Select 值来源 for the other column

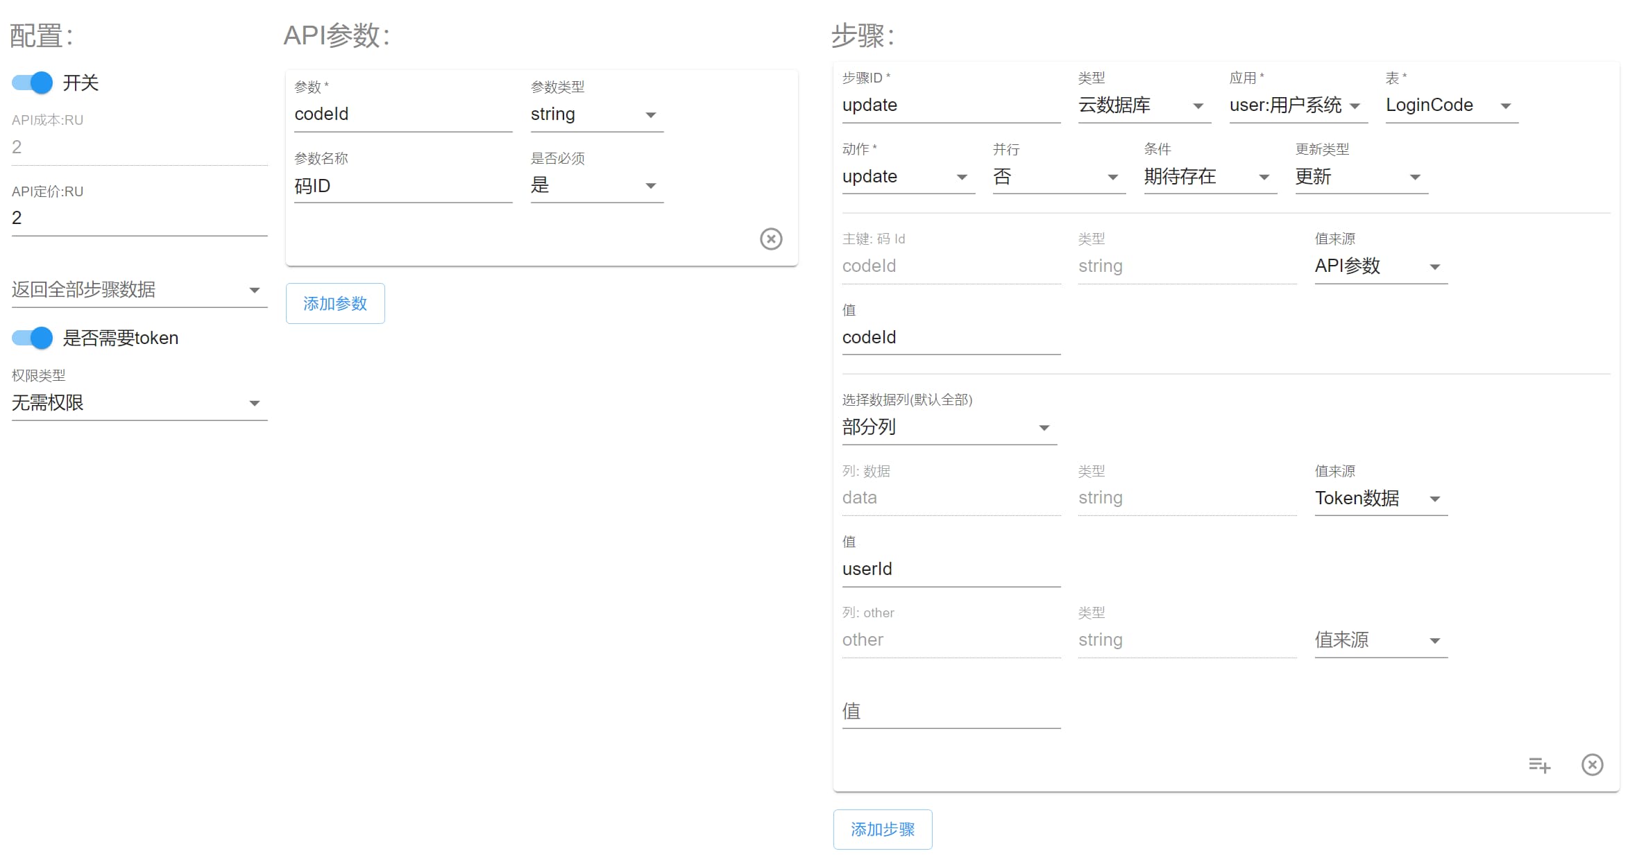point(1380,640)
